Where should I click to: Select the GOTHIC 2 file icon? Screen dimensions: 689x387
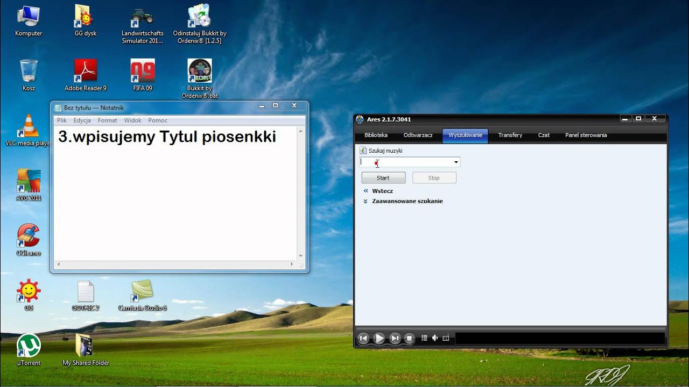pyautogui.click(x=86, y=295)
